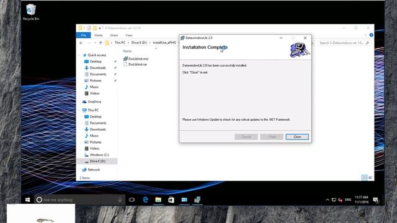The height and width of the screenshot is (223, 397).
Task: Click InstallUse_ePHIS in the address path
Action: (164, 43)
